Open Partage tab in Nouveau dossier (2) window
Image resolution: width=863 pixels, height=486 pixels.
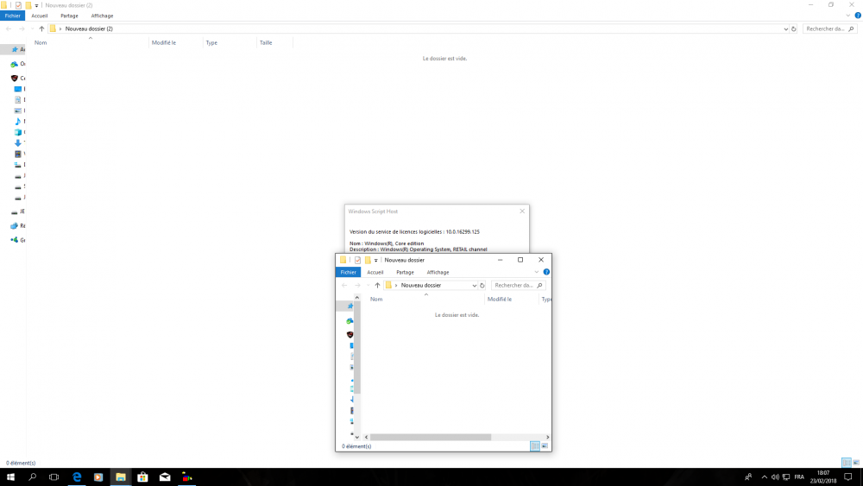[x=69, y=16]
